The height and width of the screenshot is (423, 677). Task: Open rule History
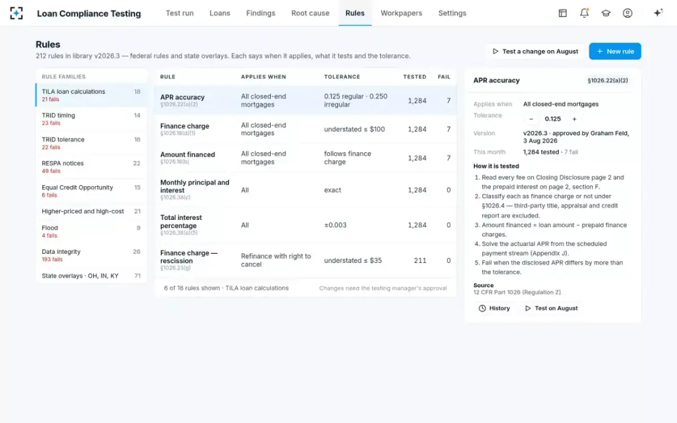pos(494,309)
